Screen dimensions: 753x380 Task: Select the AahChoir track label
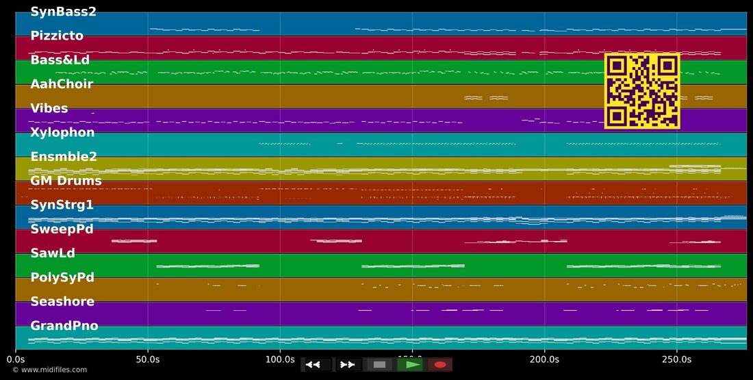click(62, 84)
